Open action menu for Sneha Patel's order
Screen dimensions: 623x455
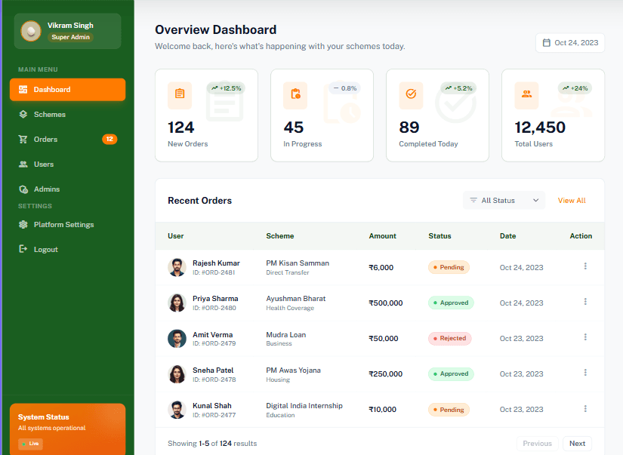(585, 373)
